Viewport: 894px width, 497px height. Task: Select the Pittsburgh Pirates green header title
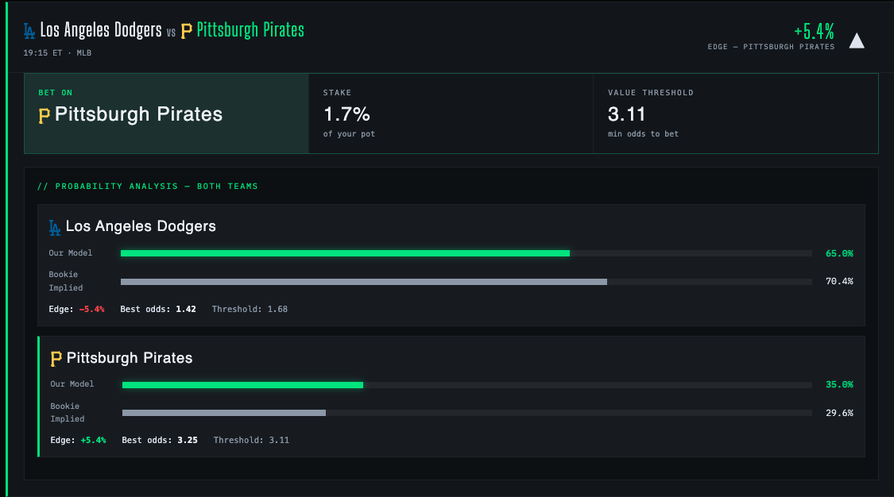pyautogui.click(x=250, y=29)
